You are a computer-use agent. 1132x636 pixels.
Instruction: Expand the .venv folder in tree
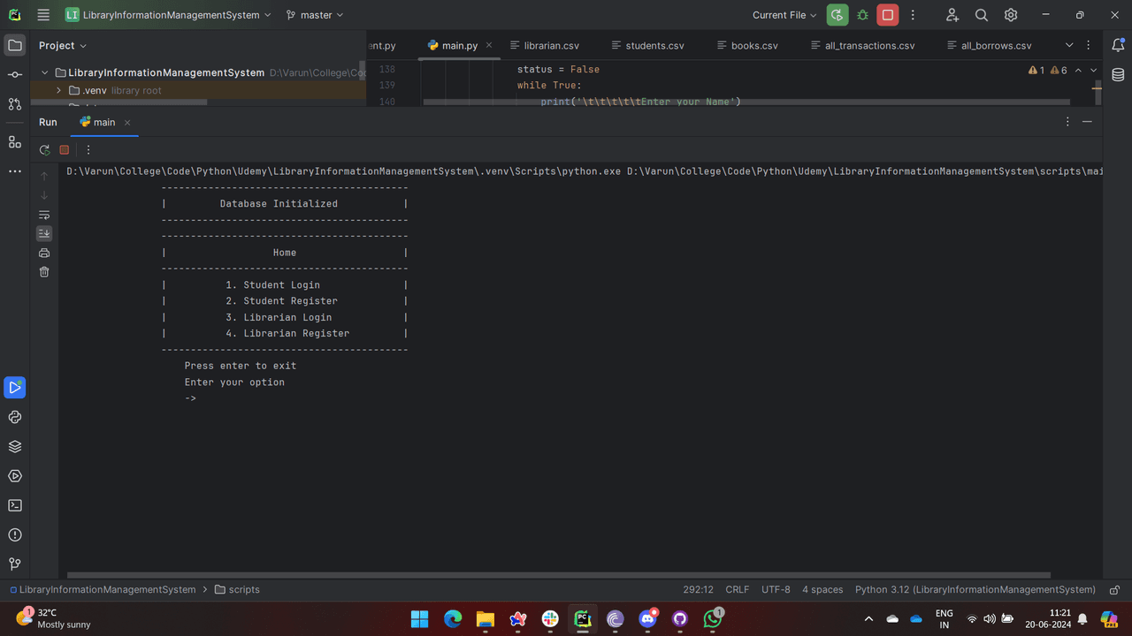(x=59, y=90)
